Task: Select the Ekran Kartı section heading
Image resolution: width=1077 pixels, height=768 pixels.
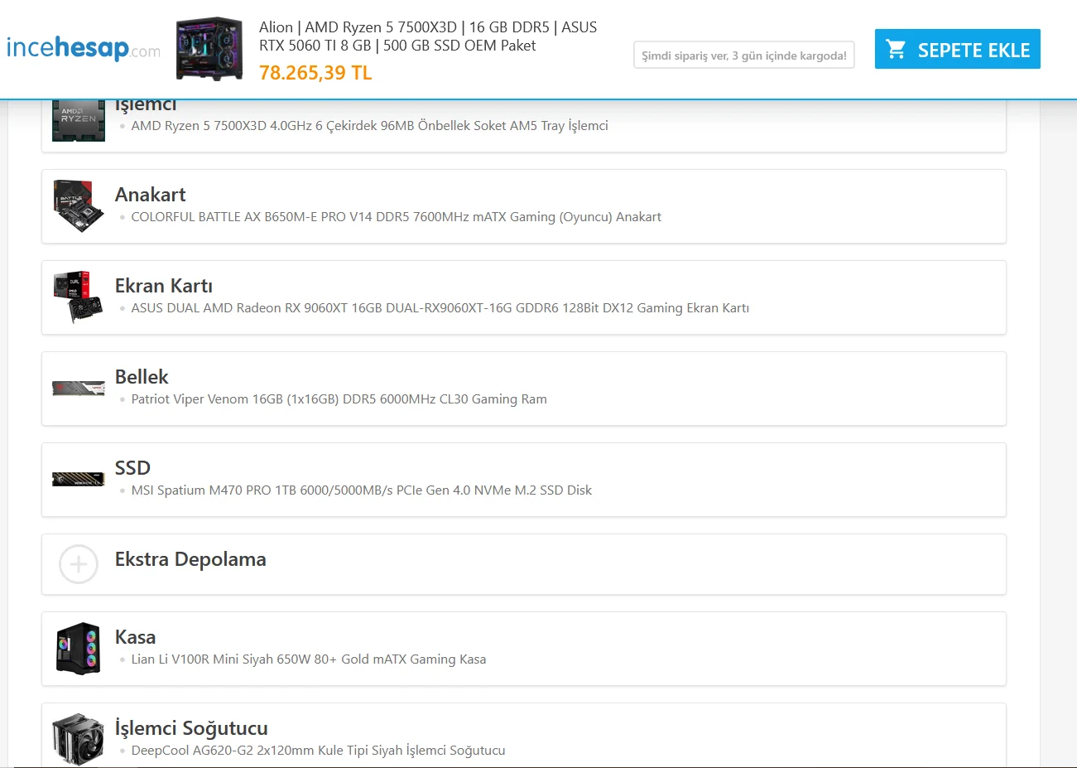Action: coord(164,286)
